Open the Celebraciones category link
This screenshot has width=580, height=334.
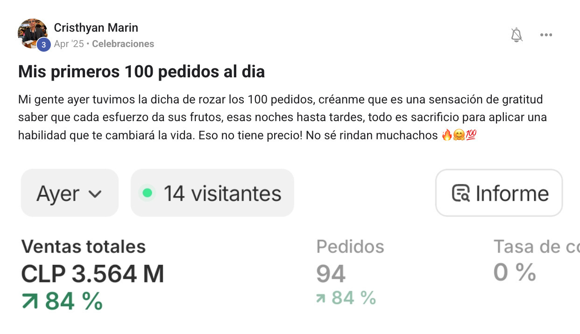(x=123, y=44)
